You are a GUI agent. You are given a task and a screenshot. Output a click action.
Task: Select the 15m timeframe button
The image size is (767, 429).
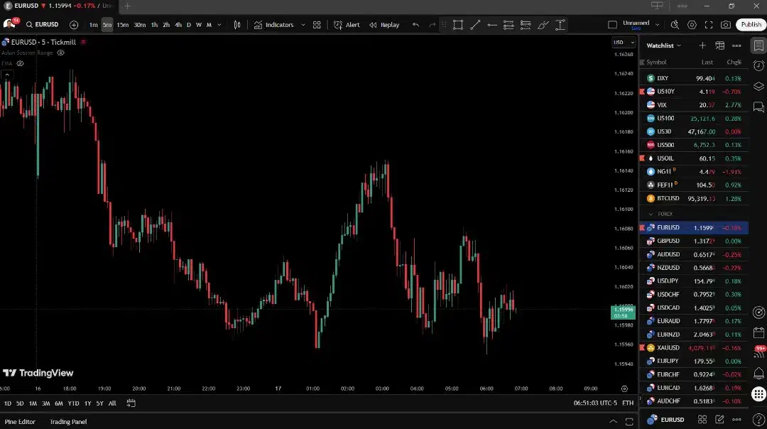pyautogui.click(x=123, y=25)
